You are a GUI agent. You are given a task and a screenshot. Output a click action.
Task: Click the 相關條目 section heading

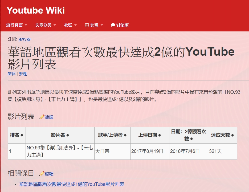[x=21, y=173]
